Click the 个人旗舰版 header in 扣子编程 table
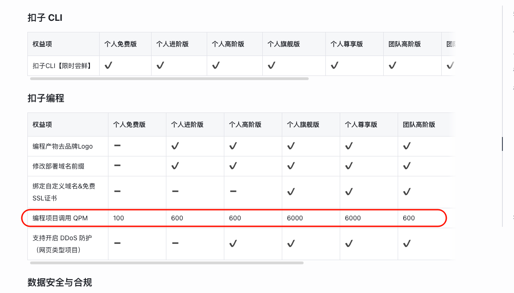Image resolution: width=514 pixels, height=293 pixels. point(303,125)
